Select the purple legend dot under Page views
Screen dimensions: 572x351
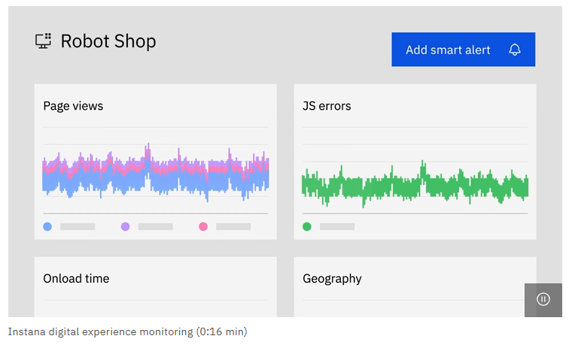tap(125, 226)
